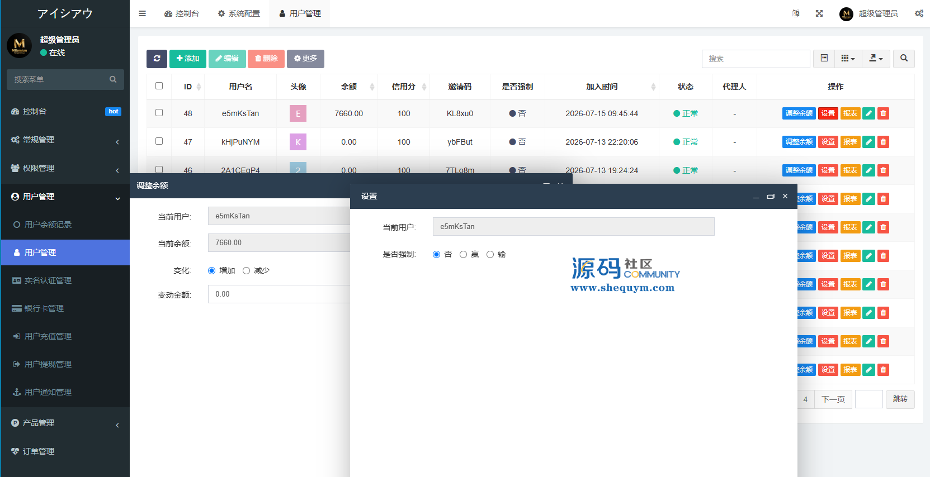This screenshot has width=930, height=477.
Task: Expand 产品管理 sidebar menu
Action: tap(65, 423)
